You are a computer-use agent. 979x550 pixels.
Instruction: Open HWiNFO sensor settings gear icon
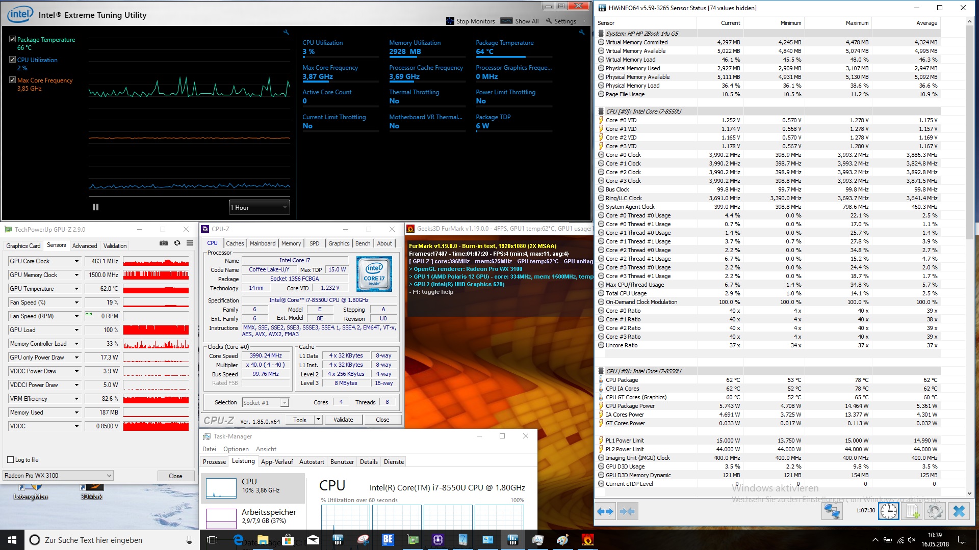point(935,511)
